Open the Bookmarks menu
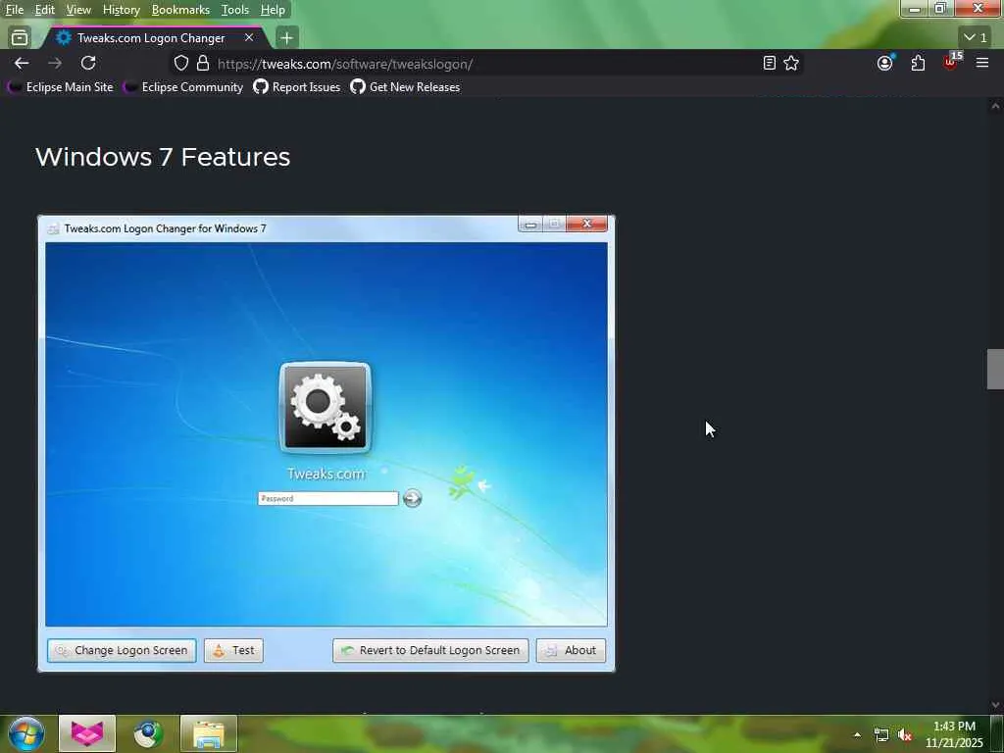This screenshot has width=1004, height=753. 180,10
